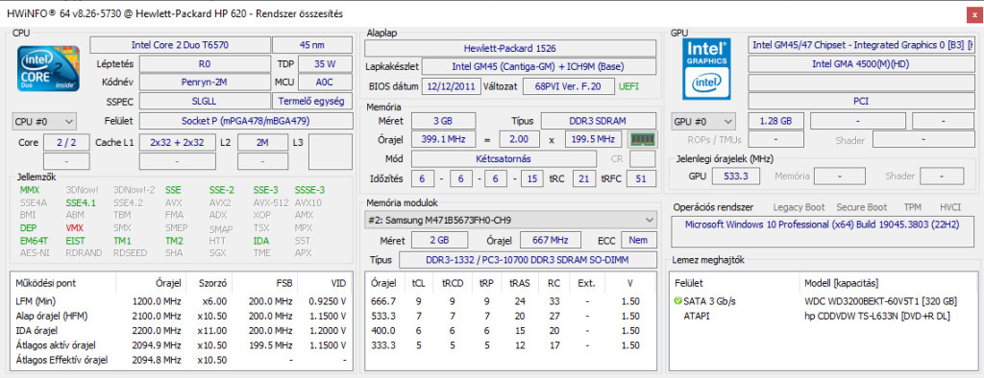Click the Átlagos Effektív órajel row
Viewport: 984px width, 378px height.
coord(182,360)
